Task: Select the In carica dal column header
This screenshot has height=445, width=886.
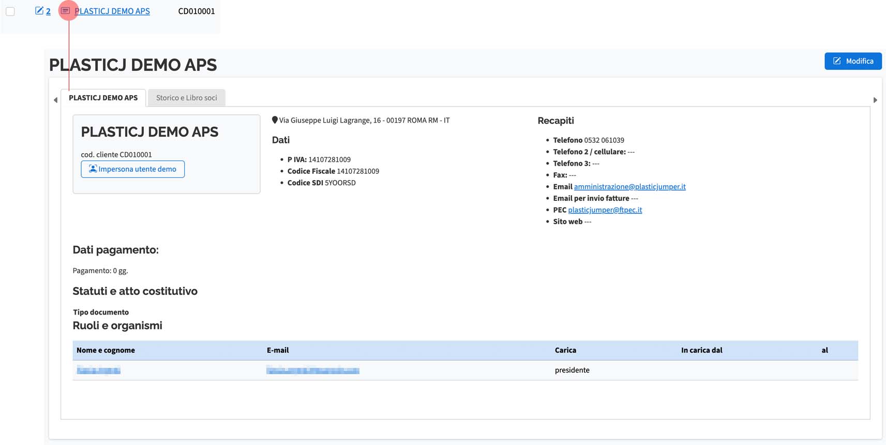Action: [701, 350]
